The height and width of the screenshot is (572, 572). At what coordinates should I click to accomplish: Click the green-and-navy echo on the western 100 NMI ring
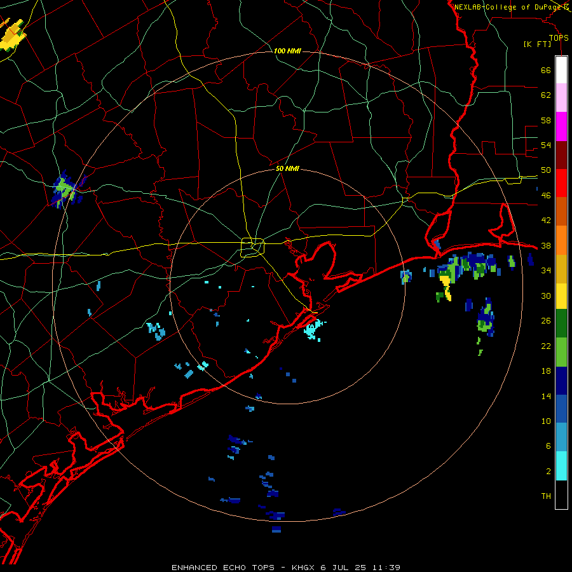click(x=67, y=189)
